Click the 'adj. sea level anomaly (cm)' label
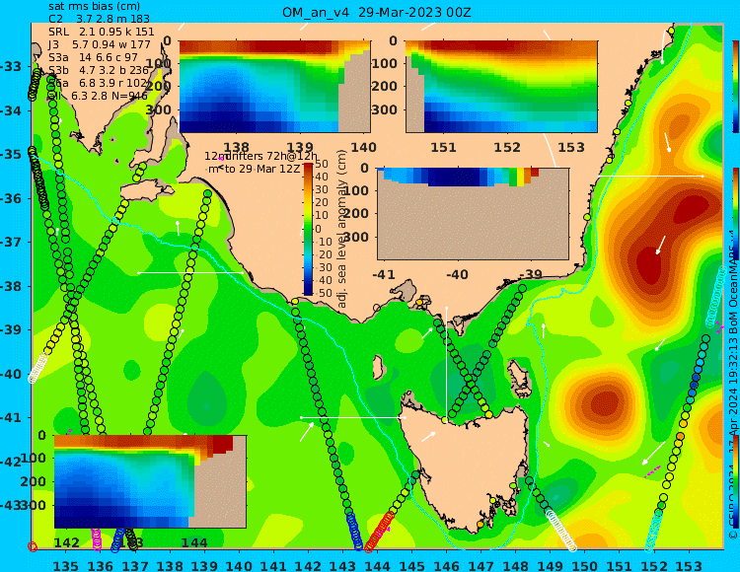 click(342, 229)
